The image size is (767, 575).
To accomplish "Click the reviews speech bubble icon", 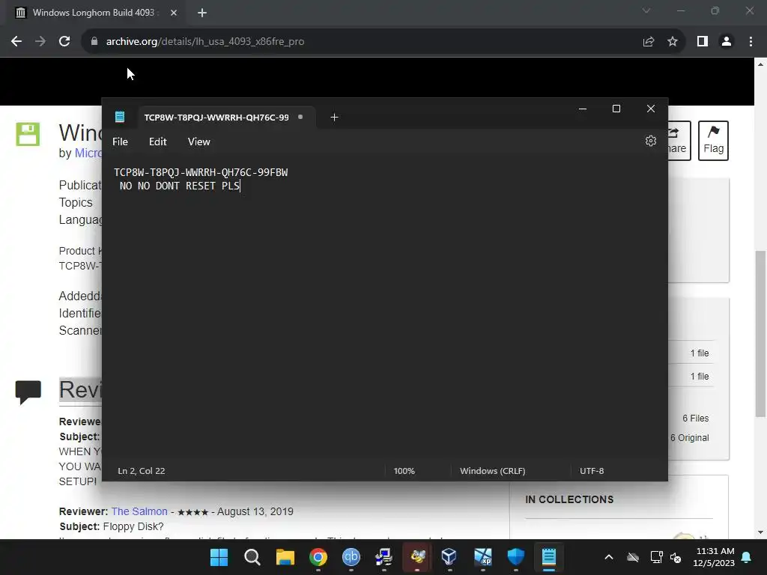I will pyautogui.click(x=28, y=392).
